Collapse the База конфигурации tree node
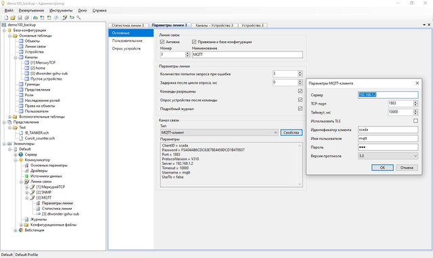The width and height of the screenshot is (433, 258). 4,30
